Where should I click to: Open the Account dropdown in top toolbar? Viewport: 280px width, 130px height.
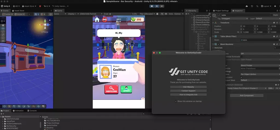16,6
